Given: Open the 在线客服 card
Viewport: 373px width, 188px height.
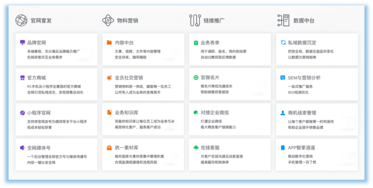Looking at the screenshot, I should click(230, 154).
